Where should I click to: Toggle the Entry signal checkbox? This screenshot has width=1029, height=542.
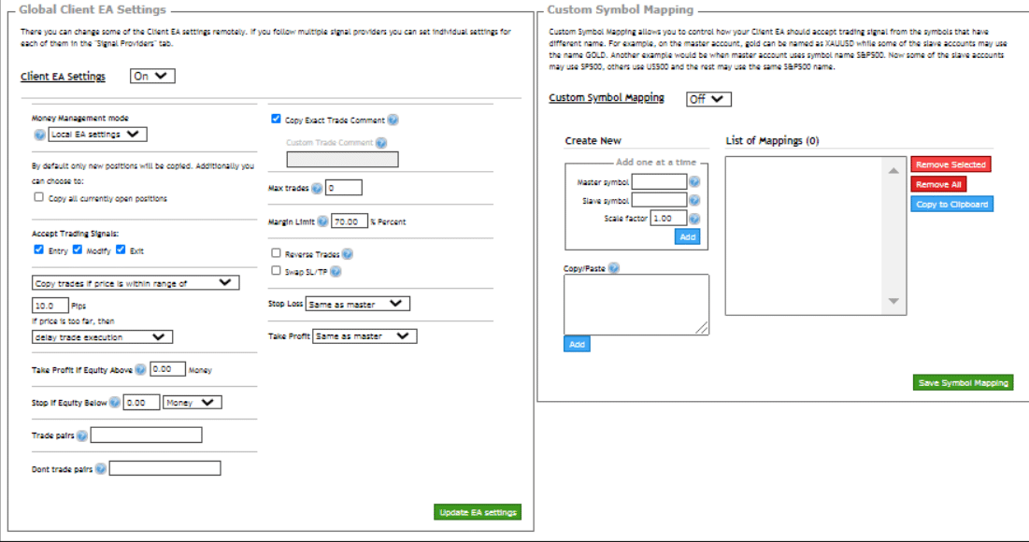[x=38, y=250]
